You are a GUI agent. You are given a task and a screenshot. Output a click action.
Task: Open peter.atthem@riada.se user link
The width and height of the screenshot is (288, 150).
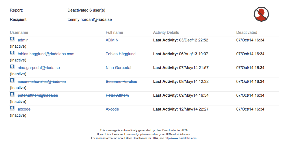tap(38, 95)
